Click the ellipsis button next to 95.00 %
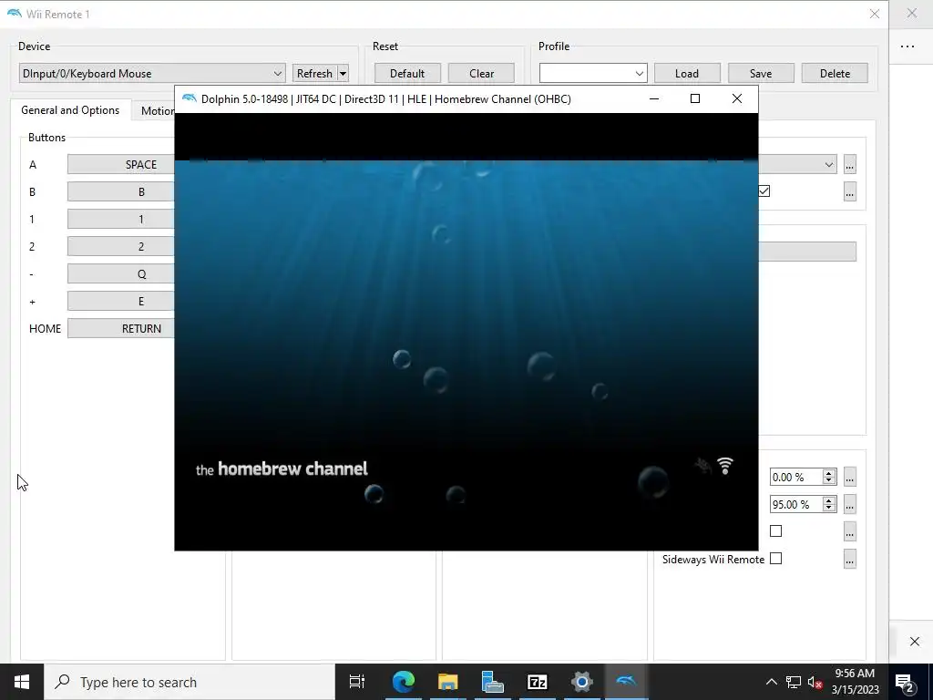The width and height of the screenshot is (933, 700). point(850,504)
